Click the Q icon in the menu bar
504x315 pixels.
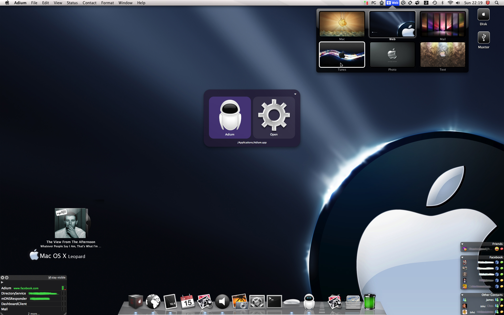click(403, 3)
